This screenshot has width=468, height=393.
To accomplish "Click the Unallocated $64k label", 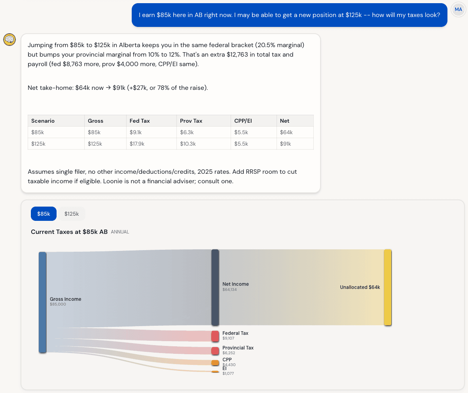I will click(360, 287).
